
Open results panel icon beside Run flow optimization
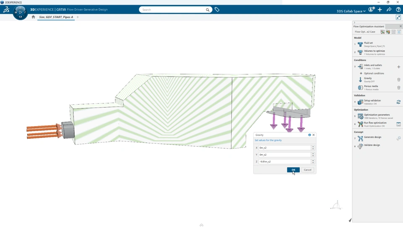click(398, 124)
